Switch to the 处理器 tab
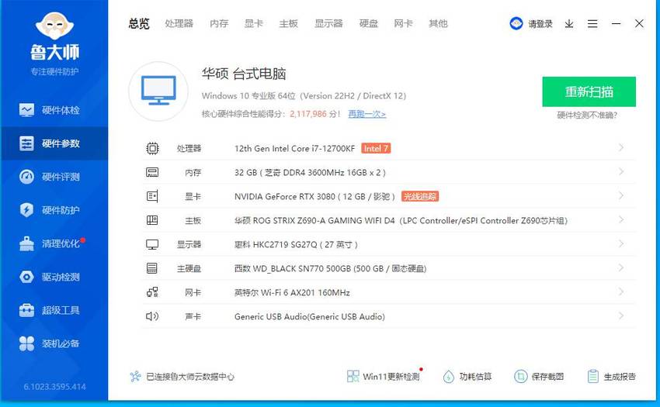 click(179, 23)
